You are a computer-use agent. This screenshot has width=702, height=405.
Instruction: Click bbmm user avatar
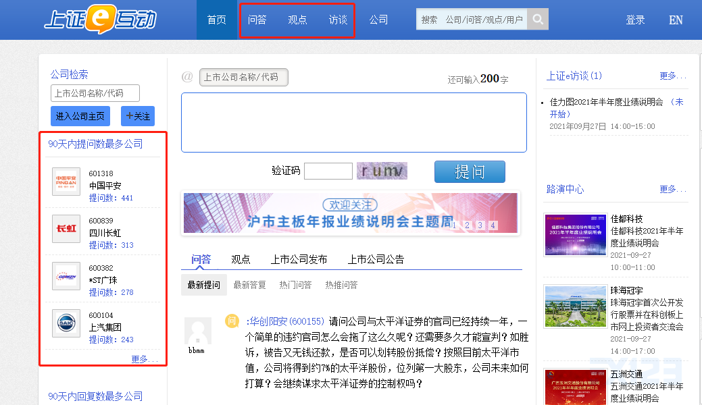(197, 331)
